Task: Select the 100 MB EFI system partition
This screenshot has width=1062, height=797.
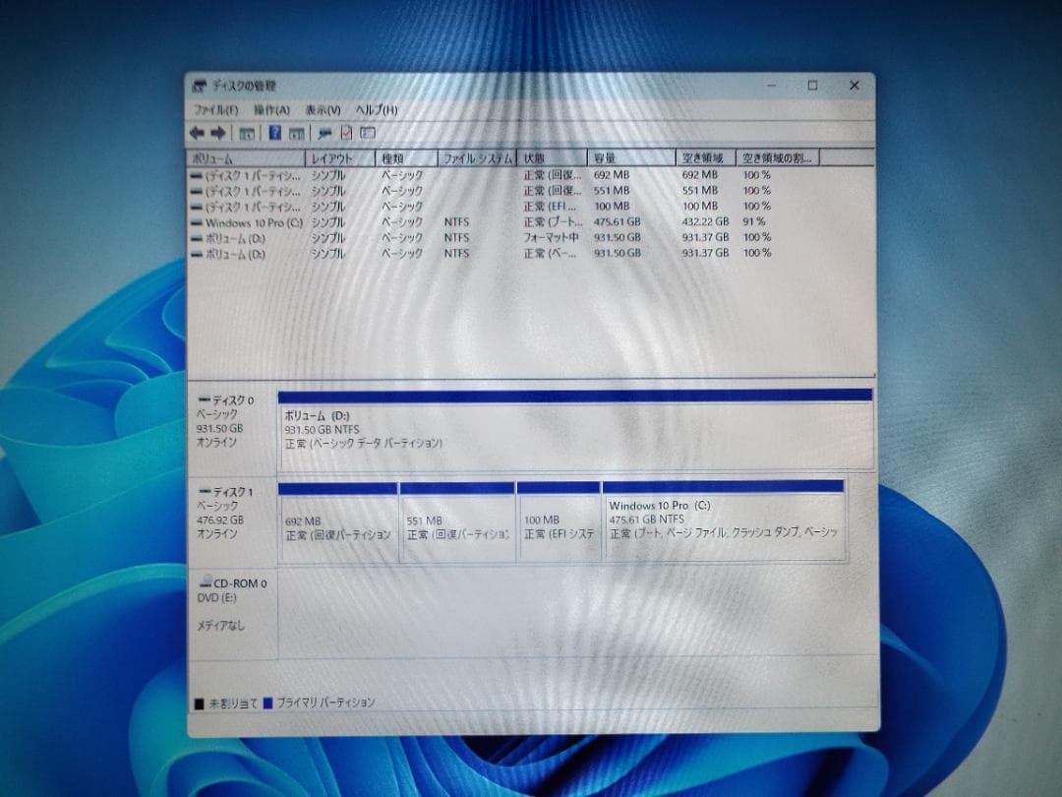Action: click(x=557, y=521)
